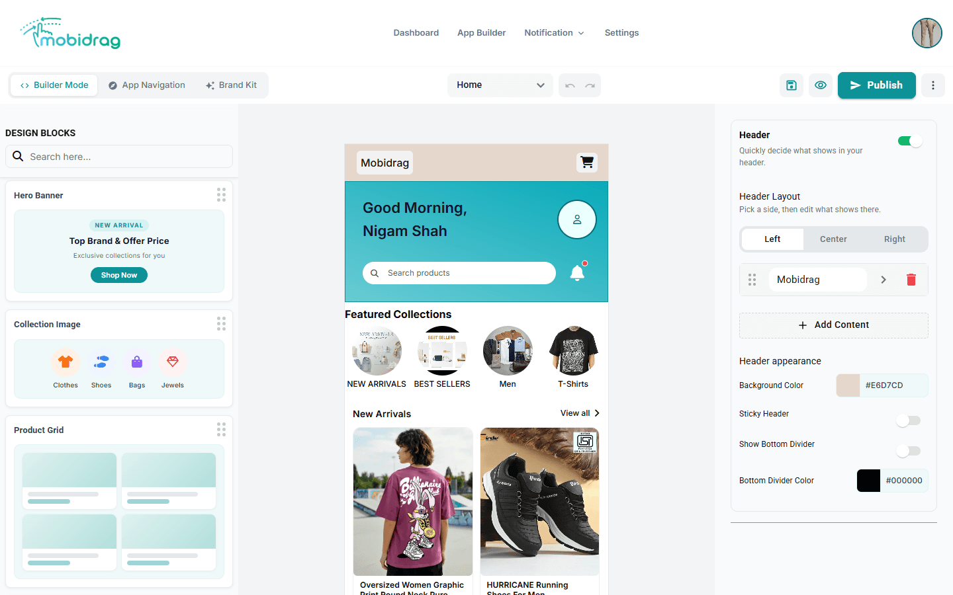Click the Mobidrag text field in header item
The height and width of the screenshot is (595, 953).
[817, 280]
